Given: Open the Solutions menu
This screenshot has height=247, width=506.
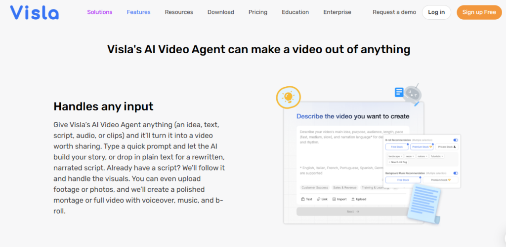Looking at the screenshot, I should pos(100,12).
